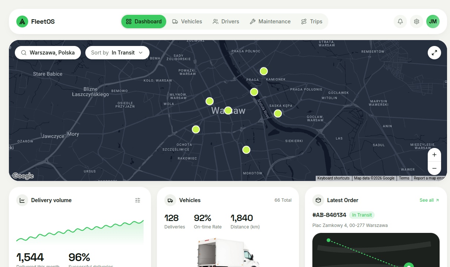
Task: Open See all latest orders
Action: (x=429, y=200)
